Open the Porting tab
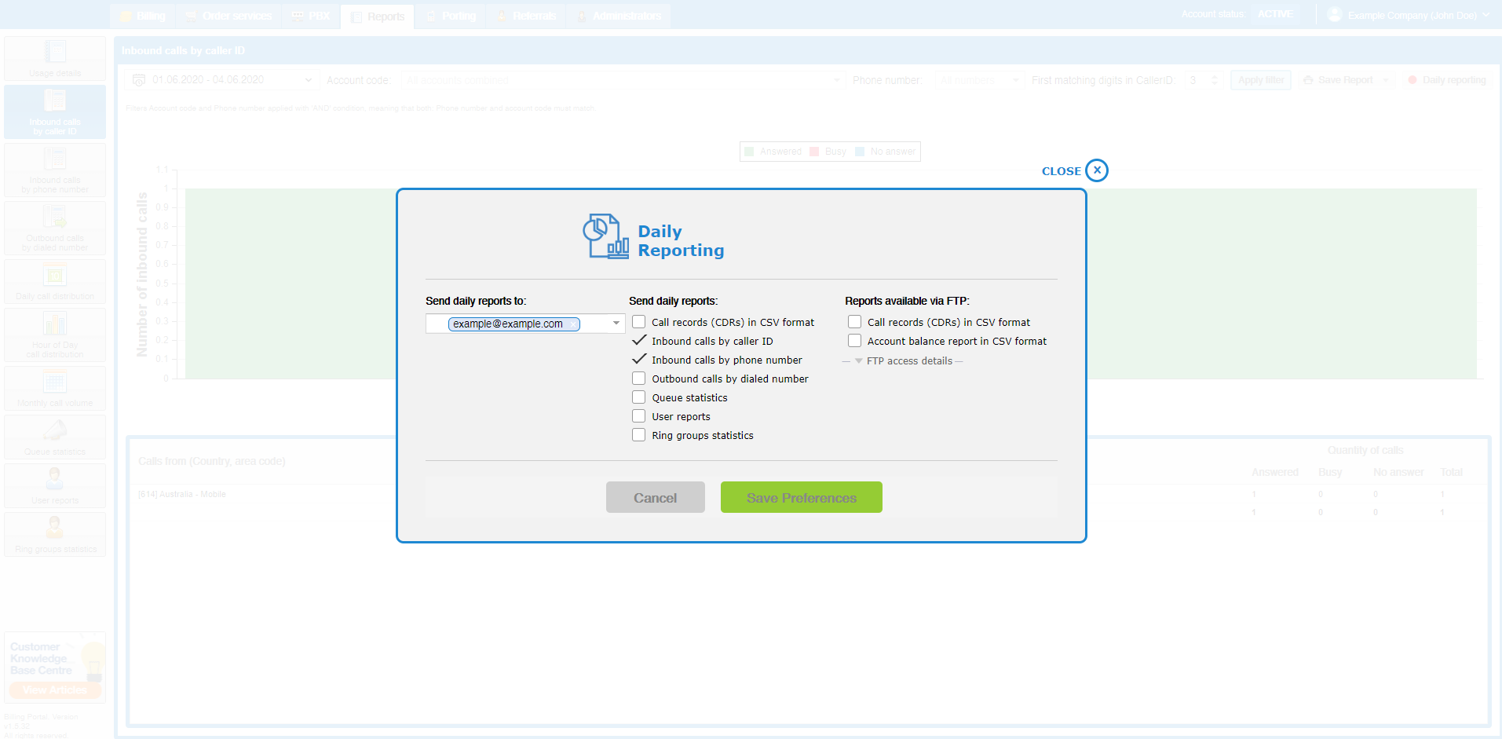This screenshot has width=1502, height=739. [451, 16]
